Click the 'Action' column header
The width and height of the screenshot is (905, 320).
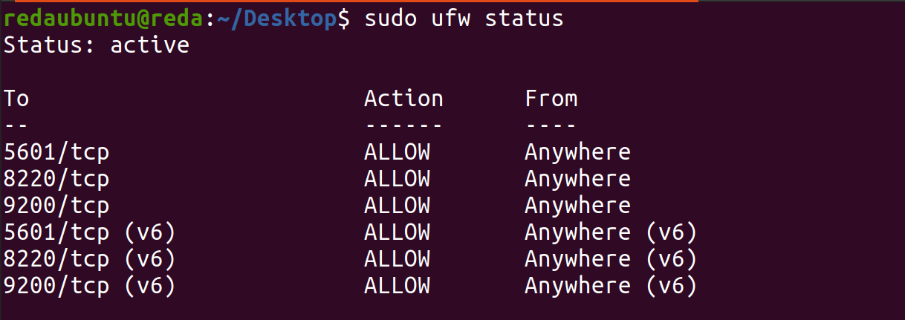[x=403, y=99]
